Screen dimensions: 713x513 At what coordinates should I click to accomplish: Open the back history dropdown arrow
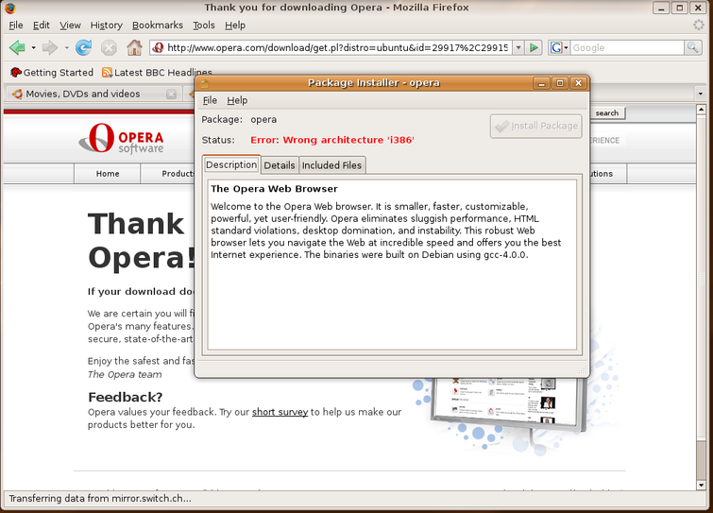[33, 47]
